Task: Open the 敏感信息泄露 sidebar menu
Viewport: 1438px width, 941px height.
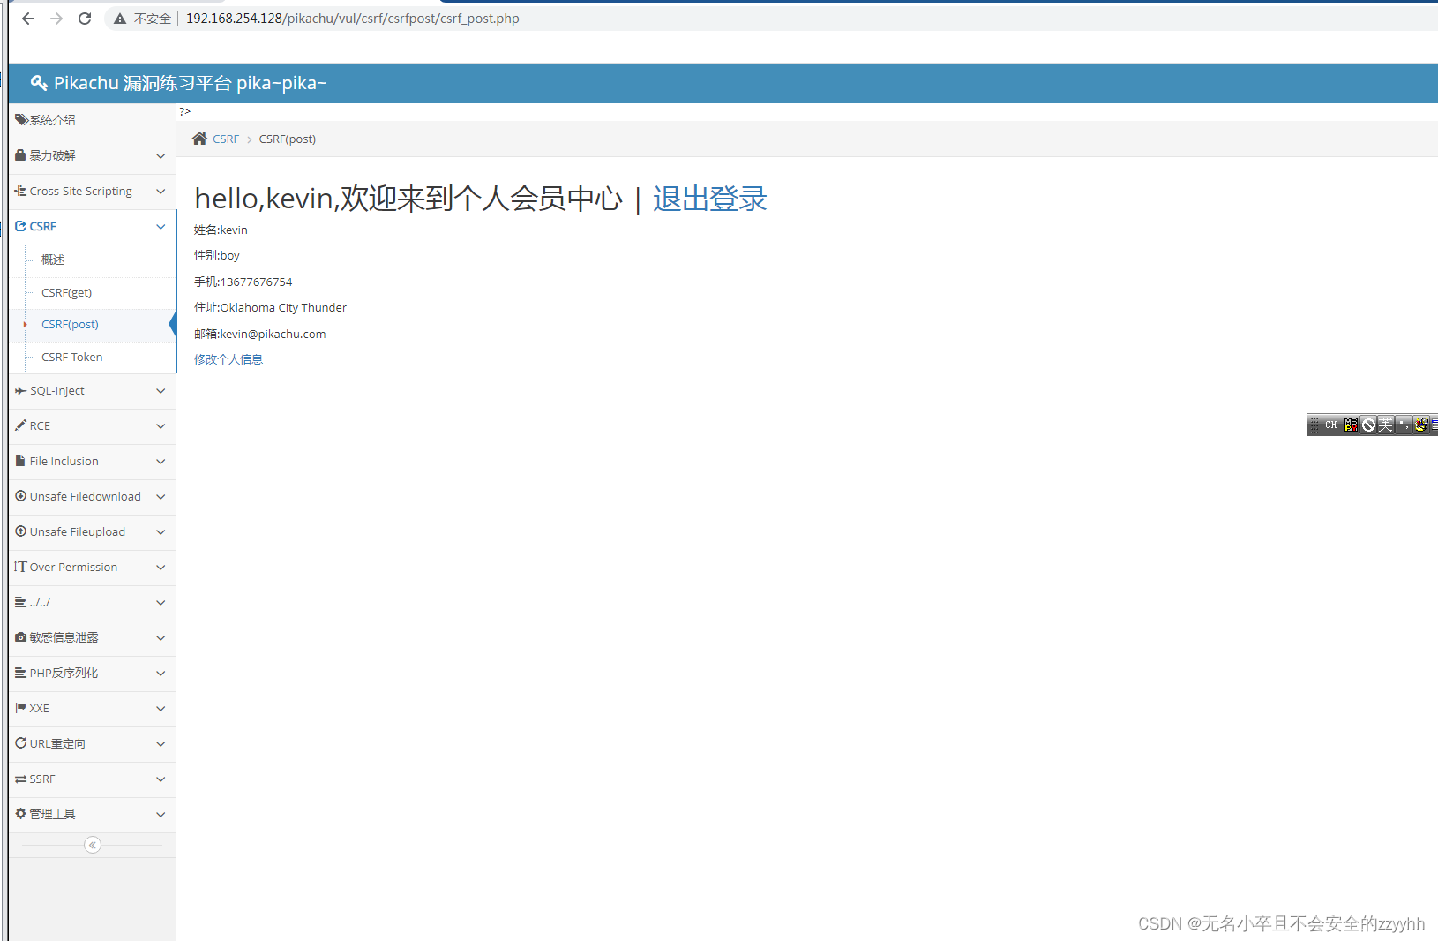Action: [x=92, y=638]
